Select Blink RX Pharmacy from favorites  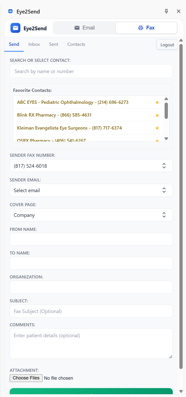[x=54, y=115]
